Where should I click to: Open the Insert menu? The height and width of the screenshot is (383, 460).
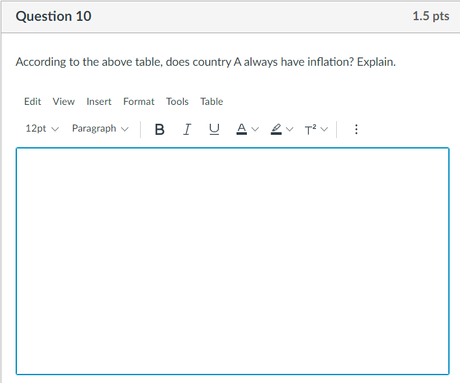click(x=99, y=102)
